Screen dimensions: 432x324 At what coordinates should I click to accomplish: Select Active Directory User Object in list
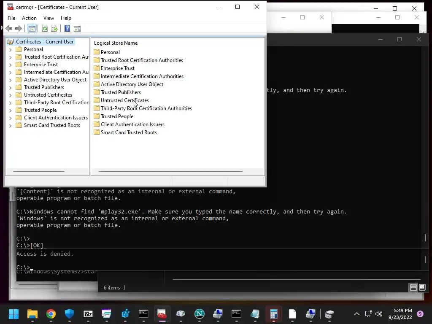[x=132, y=84]
